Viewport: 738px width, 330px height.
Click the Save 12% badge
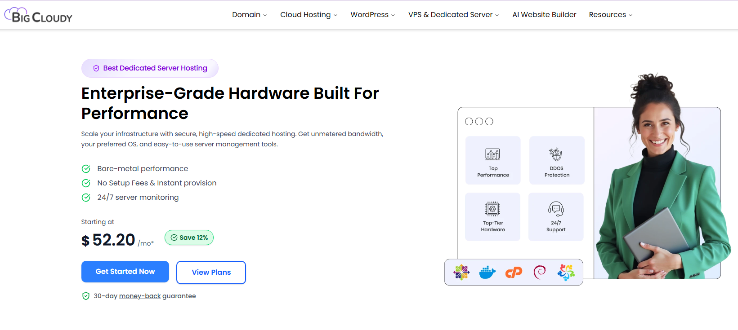pyautogui.click(x=189, y=238)
